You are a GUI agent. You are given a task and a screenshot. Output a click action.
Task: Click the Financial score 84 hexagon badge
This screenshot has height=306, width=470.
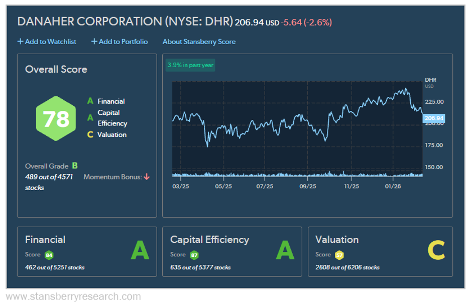(x=49, y=255)
